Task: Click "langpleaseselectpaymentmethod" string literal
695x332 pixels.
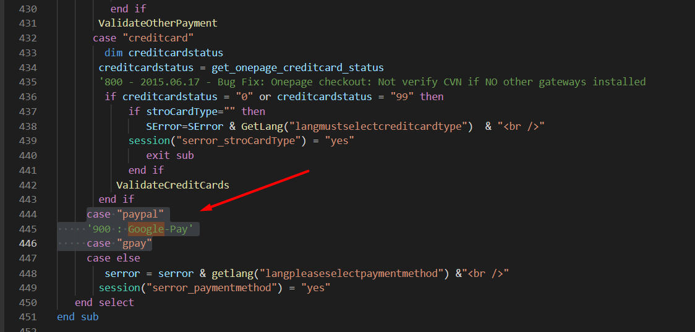Action: pos(351,273)
